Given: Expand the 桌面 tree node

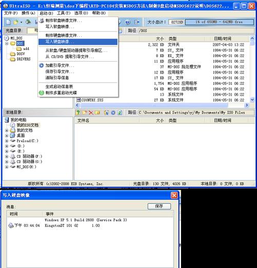Looking at the screenshot, I should (7, 136).
